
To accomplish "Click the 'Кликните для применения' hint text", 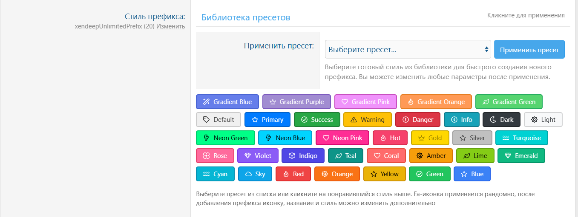I will pyautogui.click(x=526, y=15).
